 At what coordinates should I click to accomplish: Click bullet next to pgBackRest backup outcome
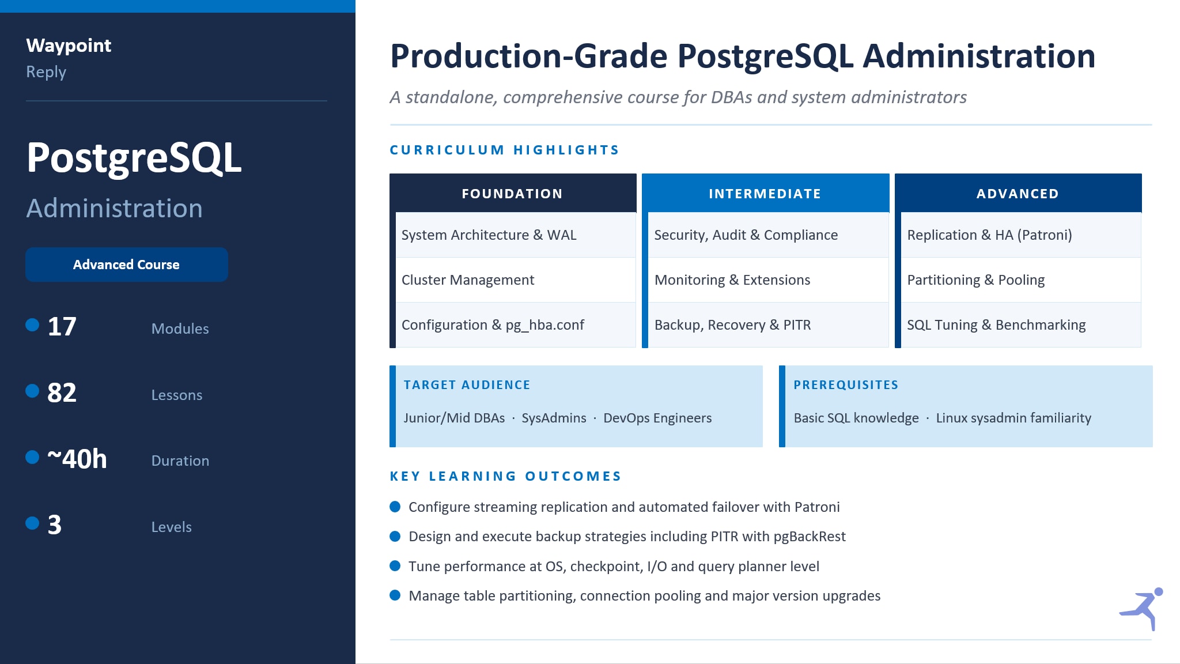point(395,537)
